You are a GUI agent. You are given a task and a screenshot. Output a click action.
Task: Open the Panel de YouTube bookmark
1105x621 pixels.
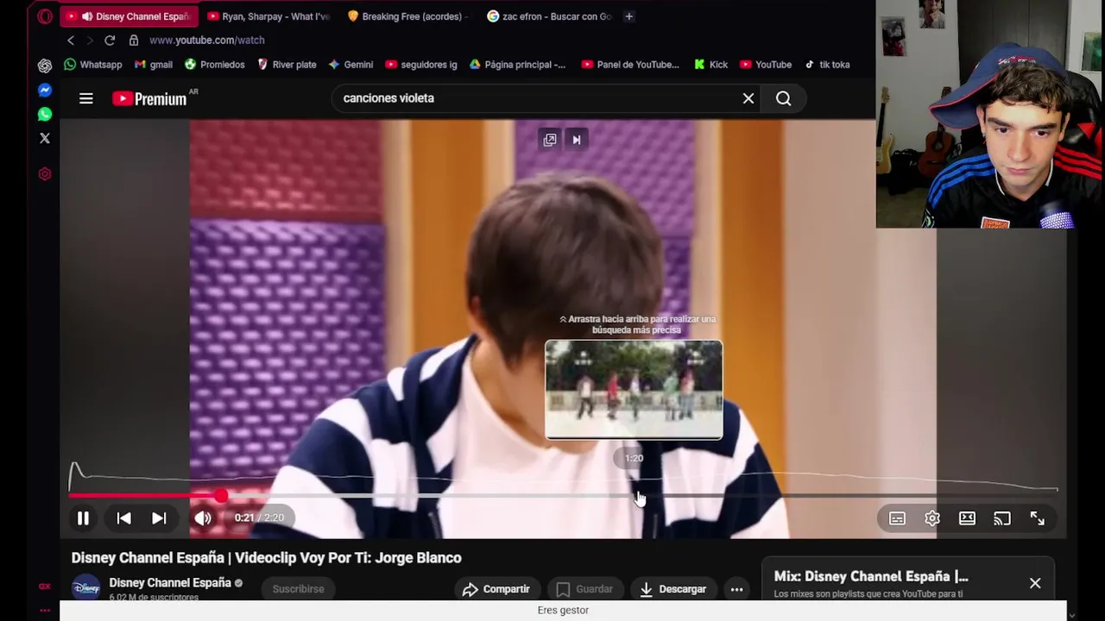tap(630, 65)
